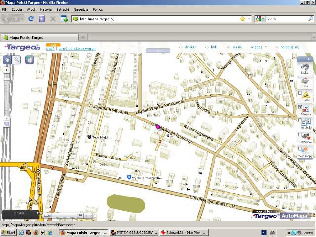This screenshot has height=237, width=316.
Task: Click the Windows Start button
Action: coord(9,233)
